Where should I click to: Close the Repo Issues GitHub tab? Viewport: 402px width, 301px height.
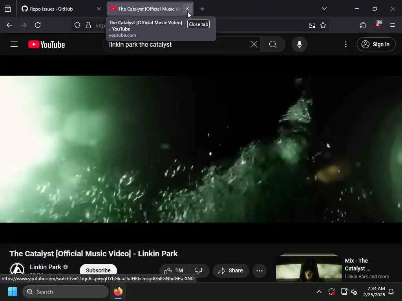point(99,9)
